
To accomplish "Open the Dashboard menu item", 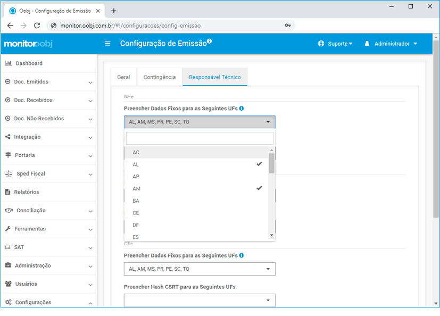I will click(x=49, y=63).
